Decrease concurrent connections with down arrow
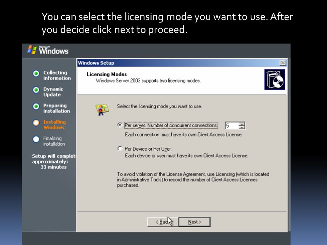 pos(242,127)
